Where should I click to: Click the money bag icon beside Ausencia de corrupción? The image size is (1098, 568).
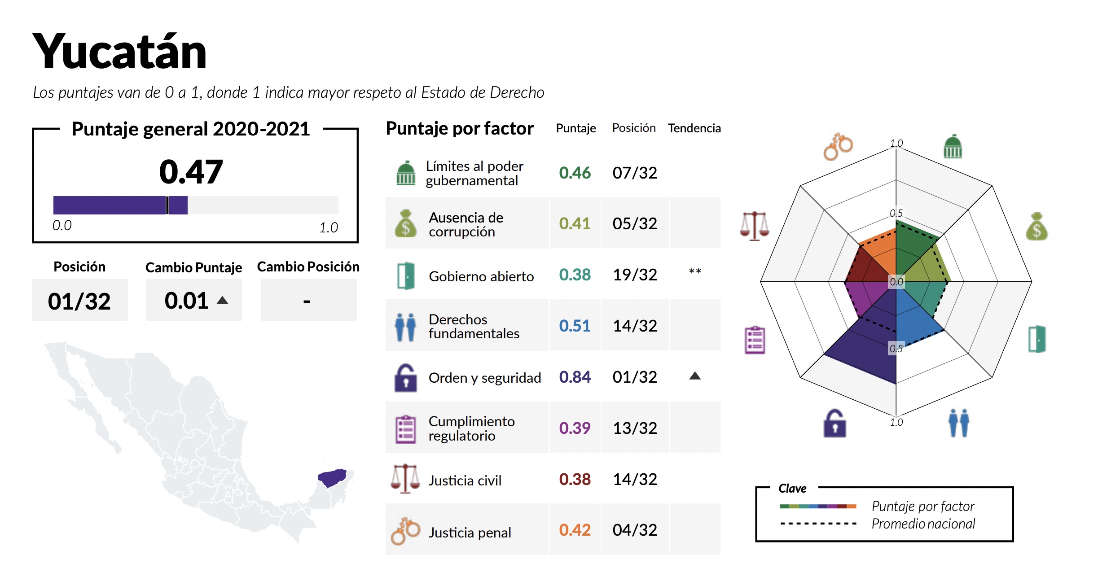[x=405, y=223]
